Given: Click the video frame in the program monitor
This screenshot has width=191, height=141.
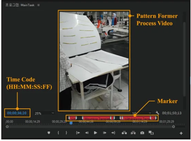Looking at the screenshot, I should (x=94, y=61).
